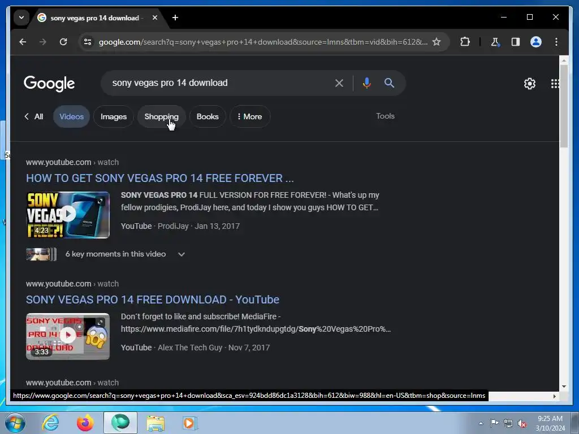
Task: Select the Videos filter tab
Action: 72,116
